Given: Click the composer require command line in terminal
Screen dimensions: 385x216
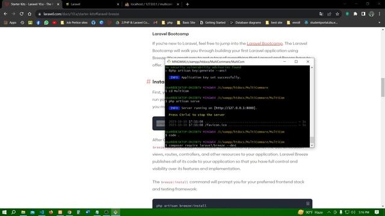Looking at the screenshot, I should coord(200,145).
